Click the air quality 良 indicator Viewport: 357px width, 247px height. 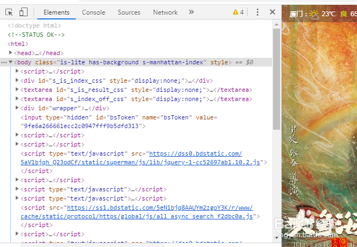343,14
